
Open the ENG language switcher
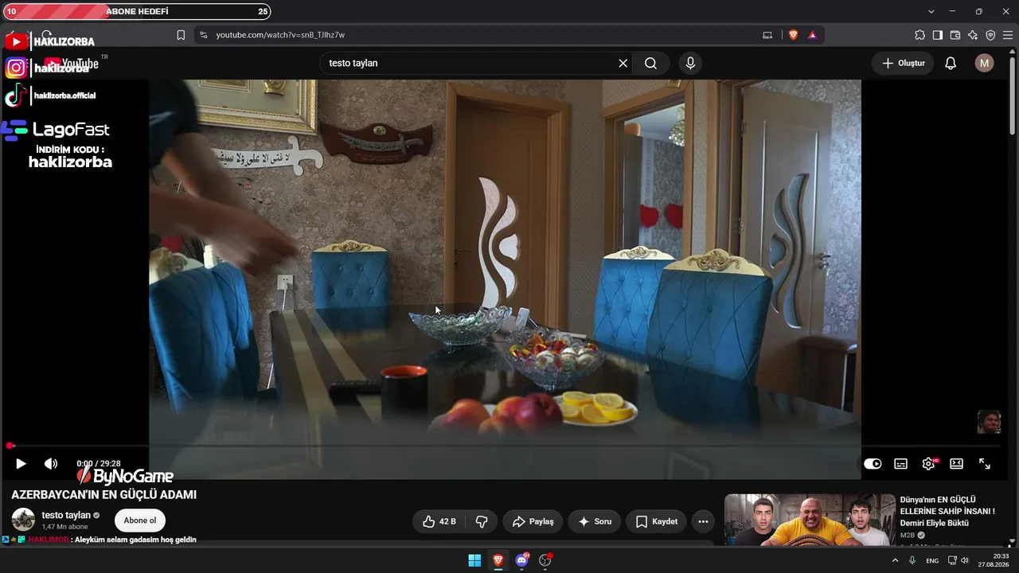932,560
